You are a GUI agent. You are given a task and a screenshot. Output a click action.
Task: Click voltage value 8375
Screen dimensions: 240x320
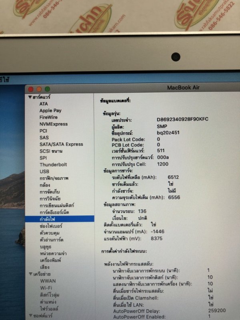(156, 238)
